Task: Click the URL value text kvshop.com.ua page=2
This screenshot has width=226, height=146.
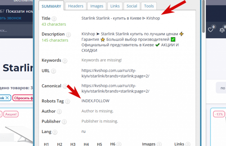Action: point(115,73)
